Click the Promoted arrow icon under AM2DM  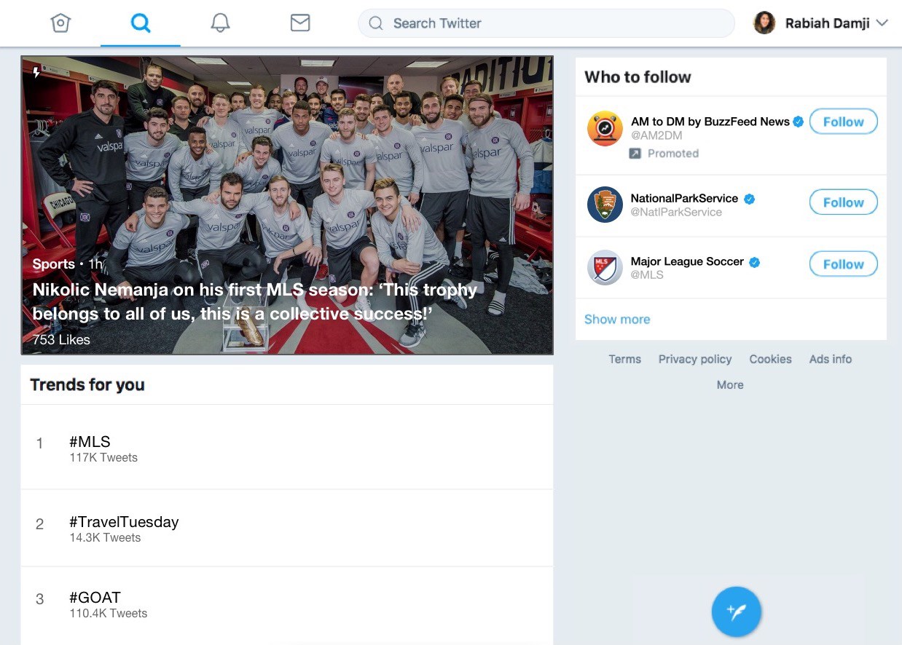[635, 153]
